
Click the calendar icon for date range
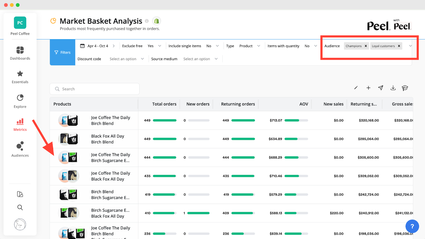point(82,46)
